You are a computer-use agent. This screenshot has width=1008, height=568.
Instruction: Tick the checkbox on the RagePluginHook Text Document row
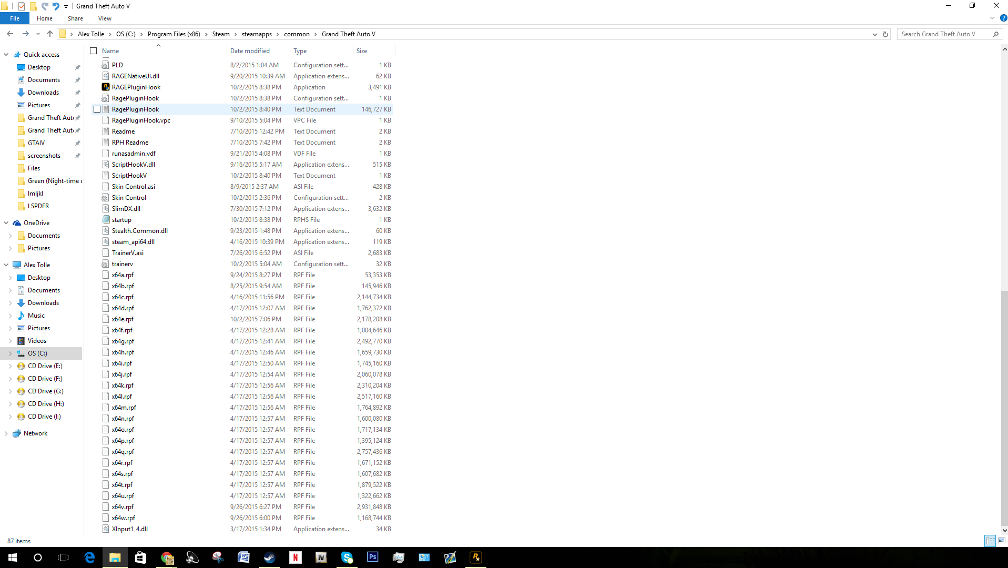click(97, 109)
